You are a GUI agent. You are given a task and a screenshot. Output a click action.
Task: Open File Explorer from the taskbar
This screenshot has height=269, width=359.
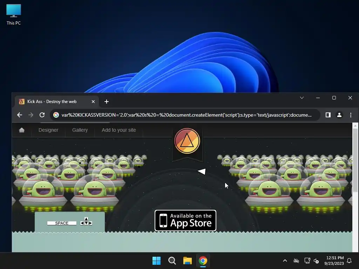(x=187, y=261)
